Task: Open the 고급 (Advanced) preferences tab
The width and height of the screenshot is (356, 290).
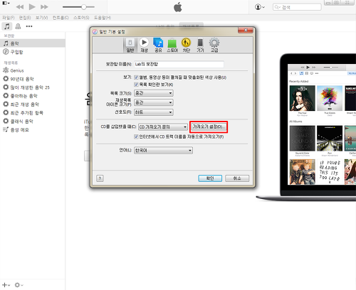Action: click(214, 45)
